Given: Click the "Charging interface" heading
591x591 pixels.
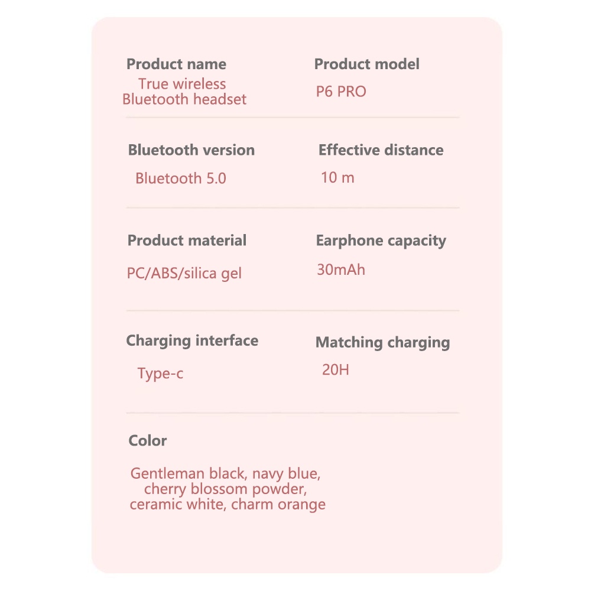Looking at the screenshot, I should [192, 341].
